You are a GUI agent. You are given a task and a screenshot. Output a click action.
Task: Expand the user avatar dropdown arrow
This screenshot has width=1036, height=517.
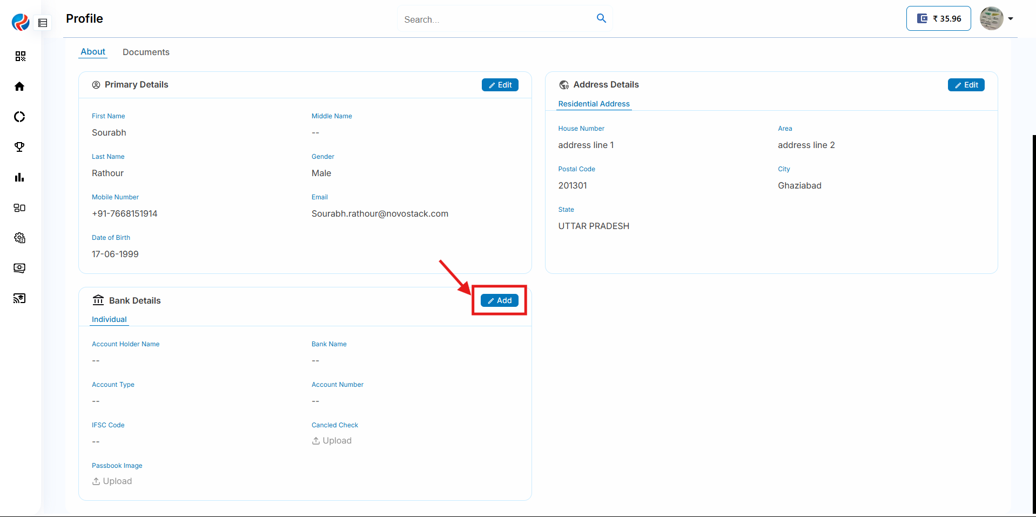1010,19
